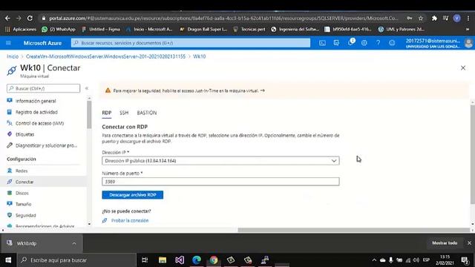
Task: Open the feedback smiley icon
Action: tap(392, 43)
